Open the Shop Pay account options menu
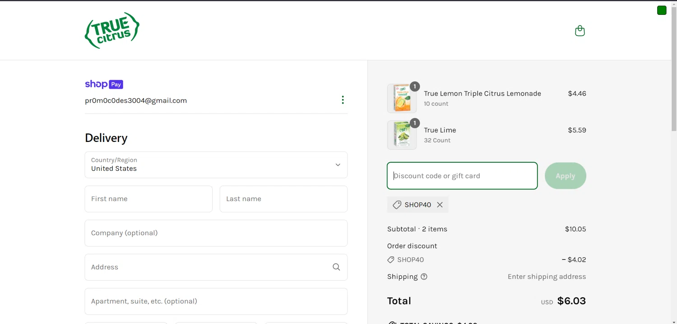The image size is (677, 324). [343, 100]
